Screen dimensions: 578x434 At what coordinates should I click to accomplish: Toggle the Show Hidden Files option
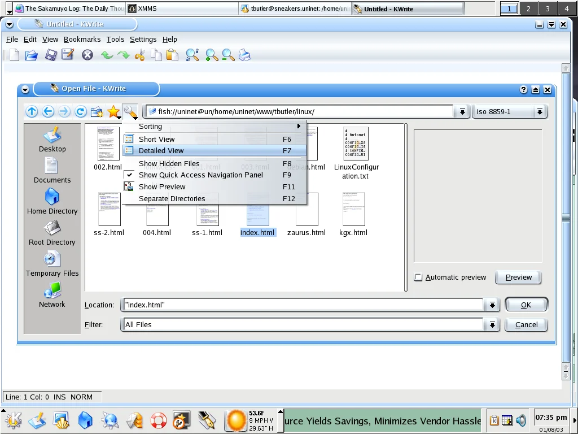click(169, 163)
